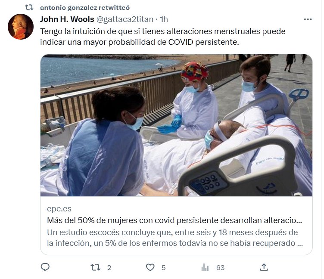The image size is (324, 279).
Task: Open the view analytics bar chart icon
Action: (x=205, y=267)
